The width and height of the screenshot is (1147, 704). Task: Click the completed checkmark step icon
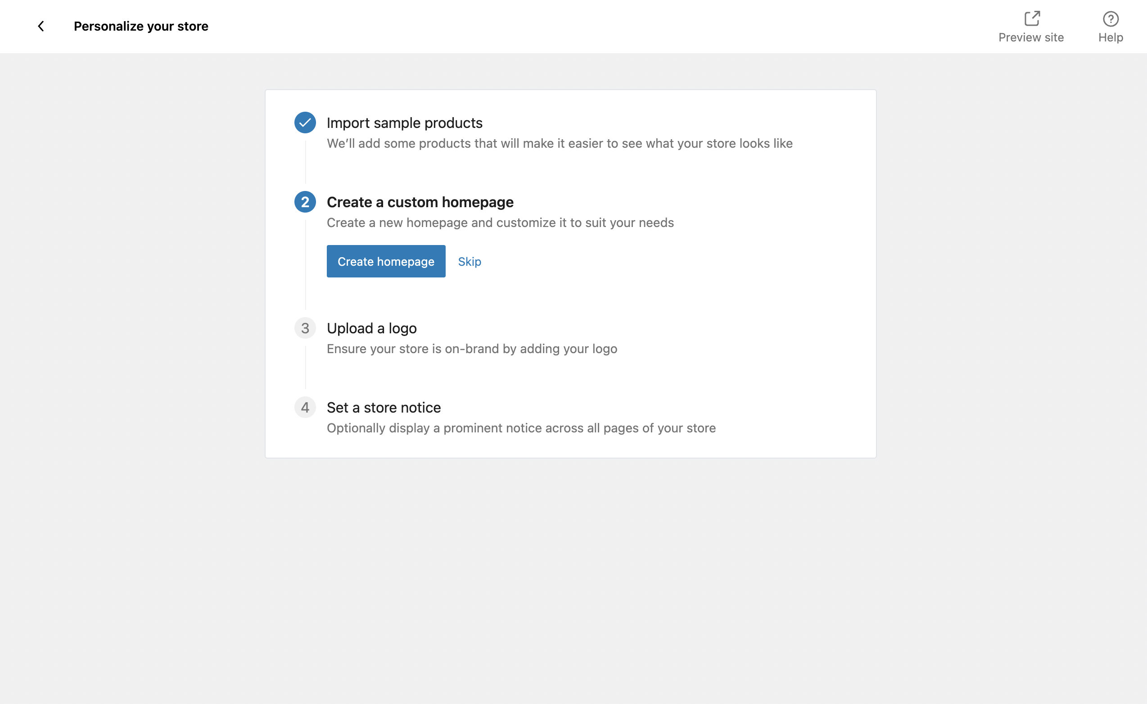click(x=305, y=123)
